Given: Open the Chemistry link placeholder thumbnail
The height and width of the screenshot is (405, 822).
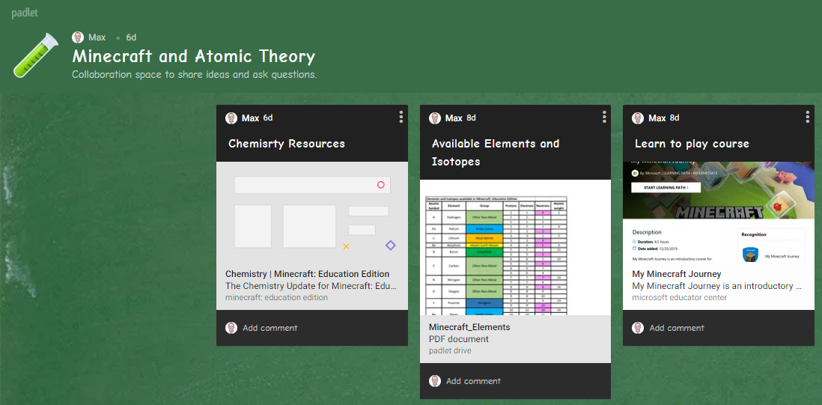Looking at the screenshot, I should [x=312, y=212].
